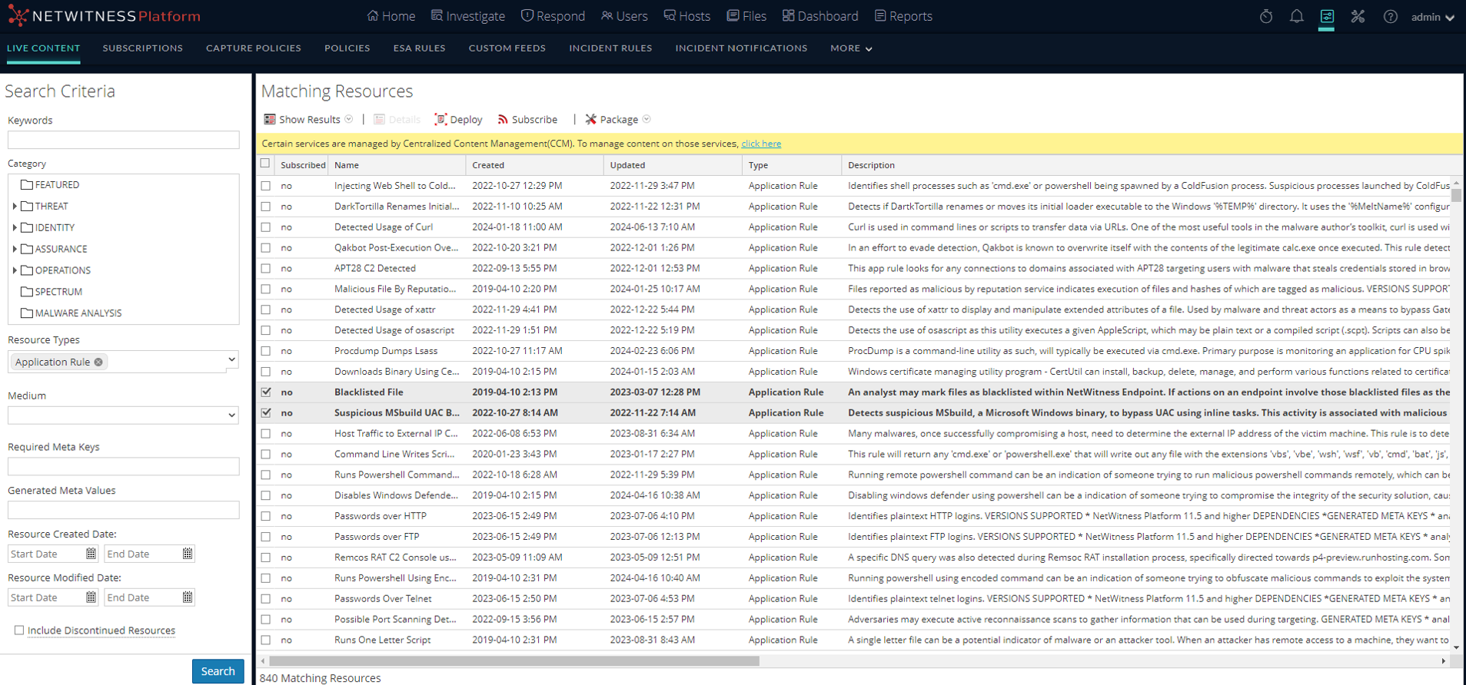Sort by the Created column header
Image resolution: width=1466 pixels, height=685 pixels.
535,165
